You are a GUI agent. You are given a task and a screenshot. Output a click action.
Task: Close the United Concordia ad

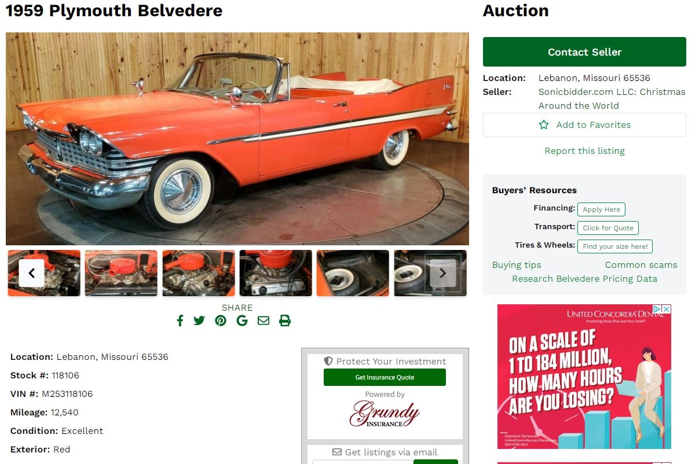pyautogui.click(x=667, y=310)
